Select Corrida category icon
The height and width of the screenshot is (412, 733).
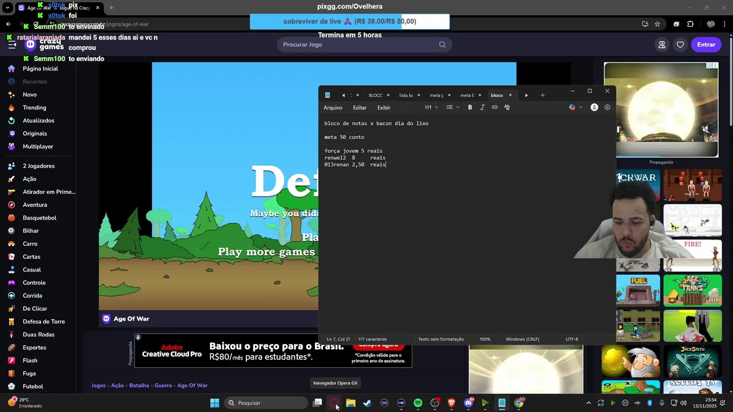tap(11, 296)
